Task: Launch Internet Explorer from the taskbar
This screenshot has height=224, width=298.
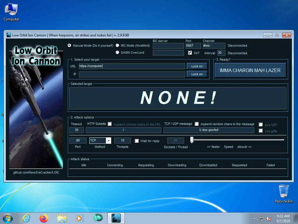Action: tap(26, 218)
